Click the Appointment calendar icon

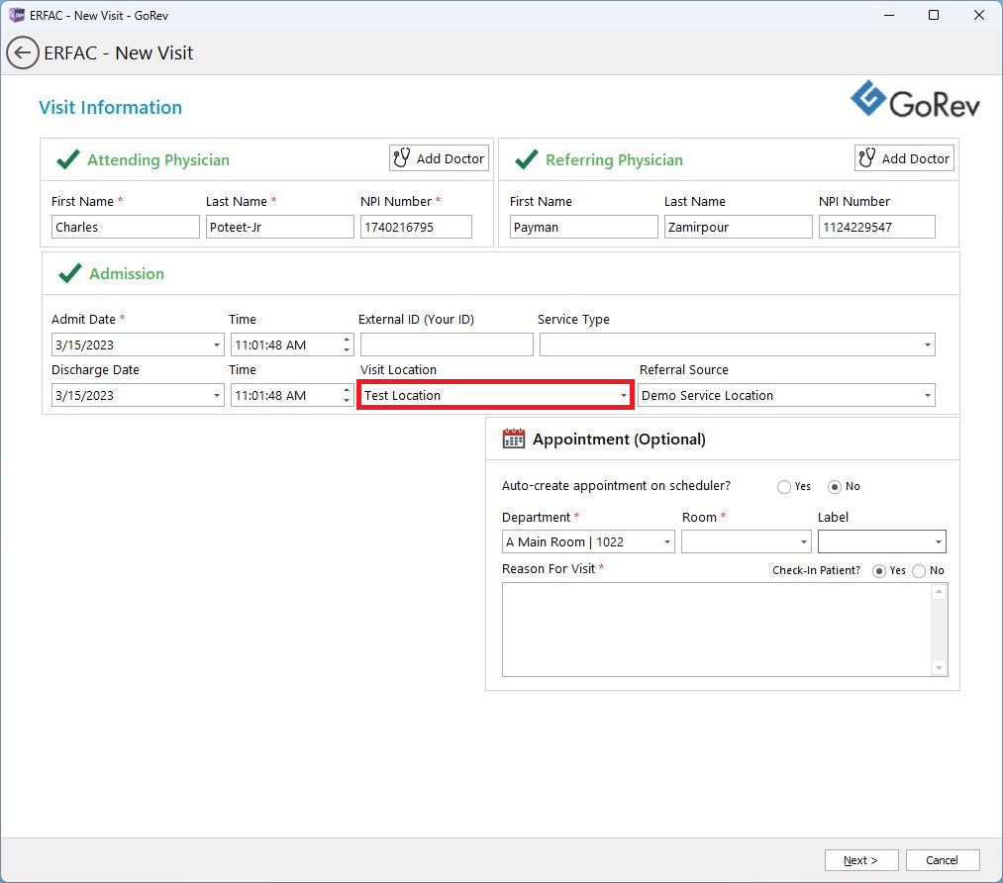[514, 439]
